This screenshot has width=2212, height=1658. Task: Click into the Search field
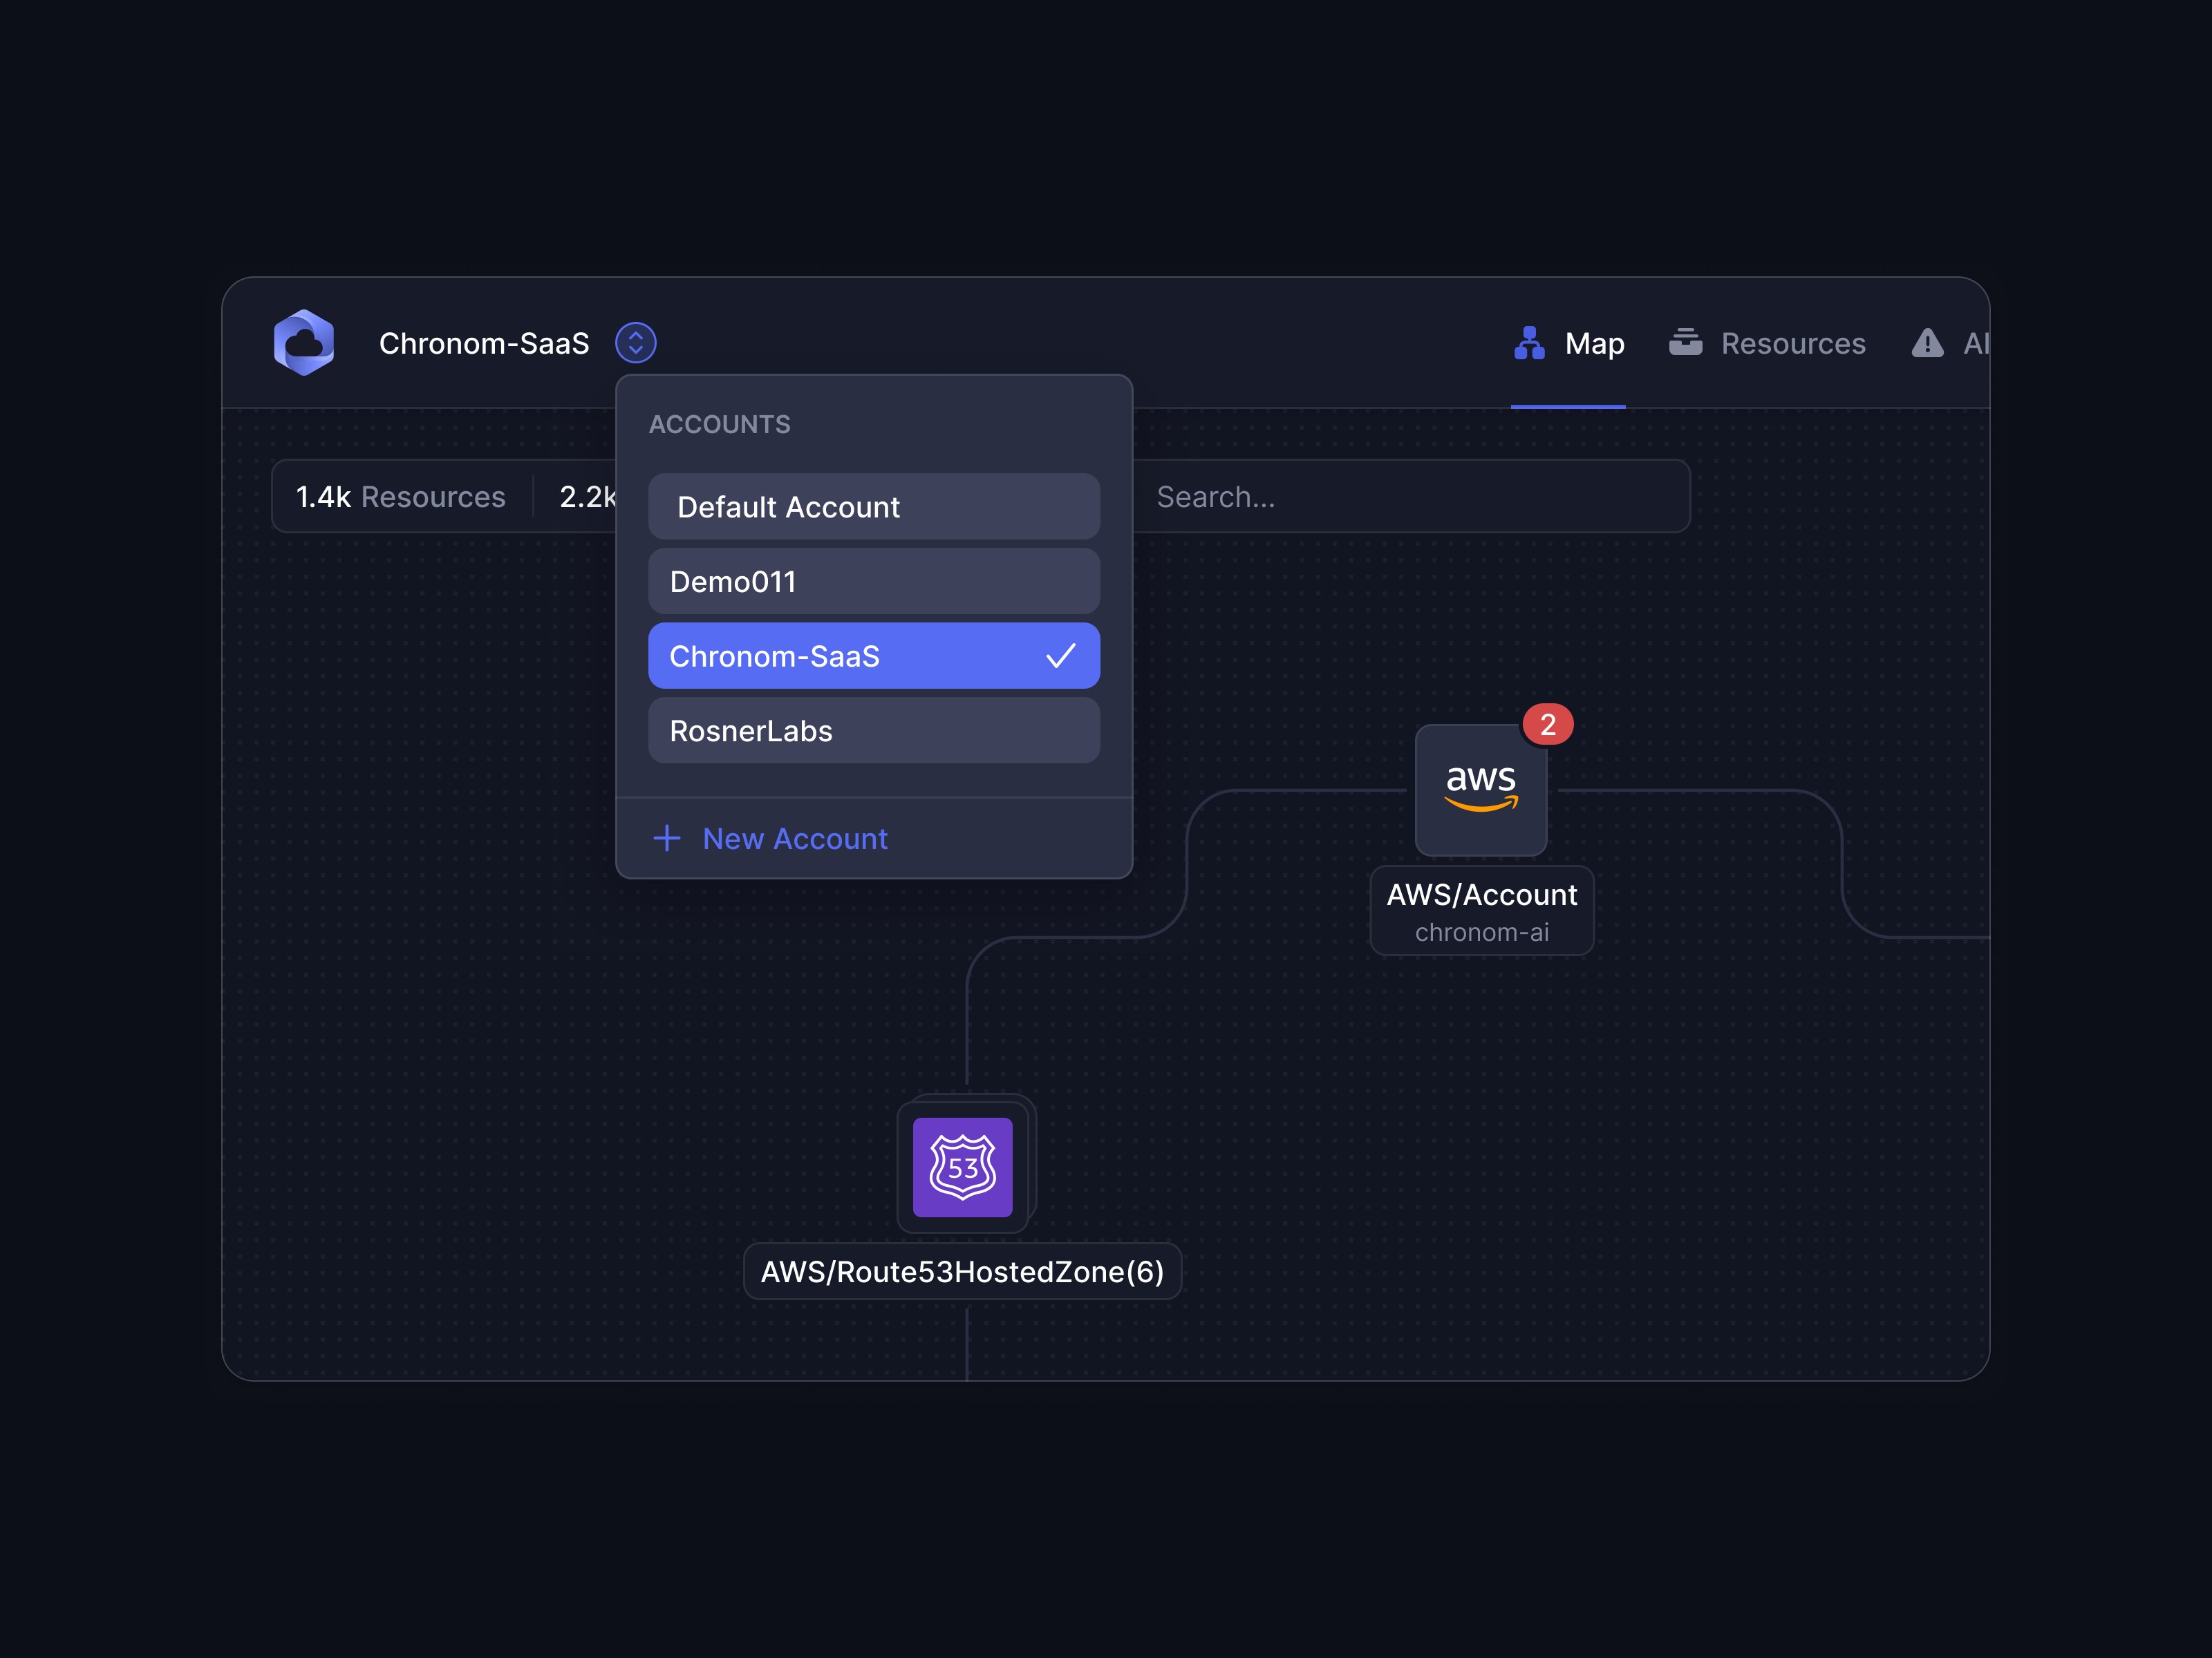coord(1410,497)
